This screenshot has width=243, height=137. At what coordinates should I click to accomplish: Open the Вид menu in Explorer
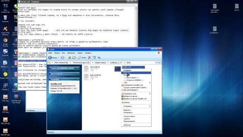tap(63, 53)
